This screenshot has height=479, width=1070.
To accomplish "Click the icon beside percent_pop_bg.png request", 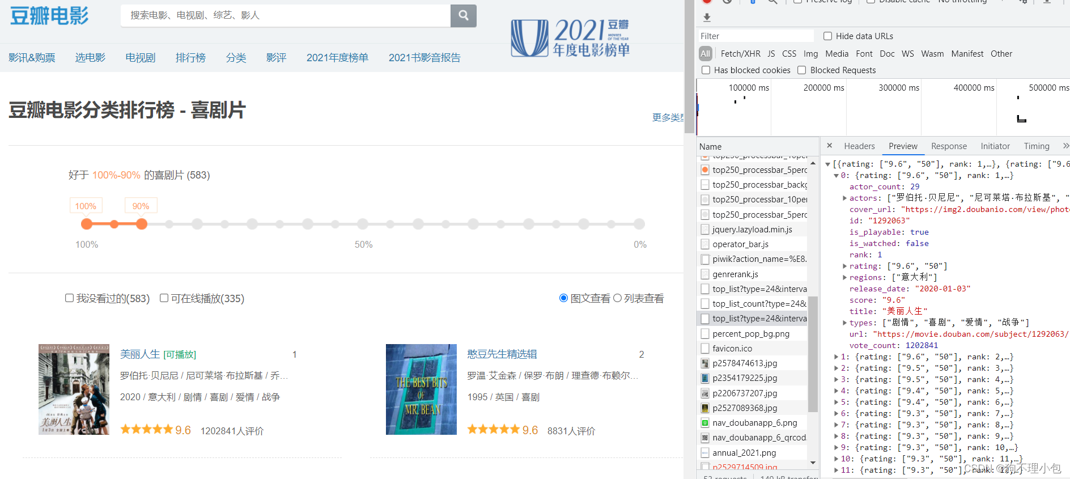I will tap(705, 334).
